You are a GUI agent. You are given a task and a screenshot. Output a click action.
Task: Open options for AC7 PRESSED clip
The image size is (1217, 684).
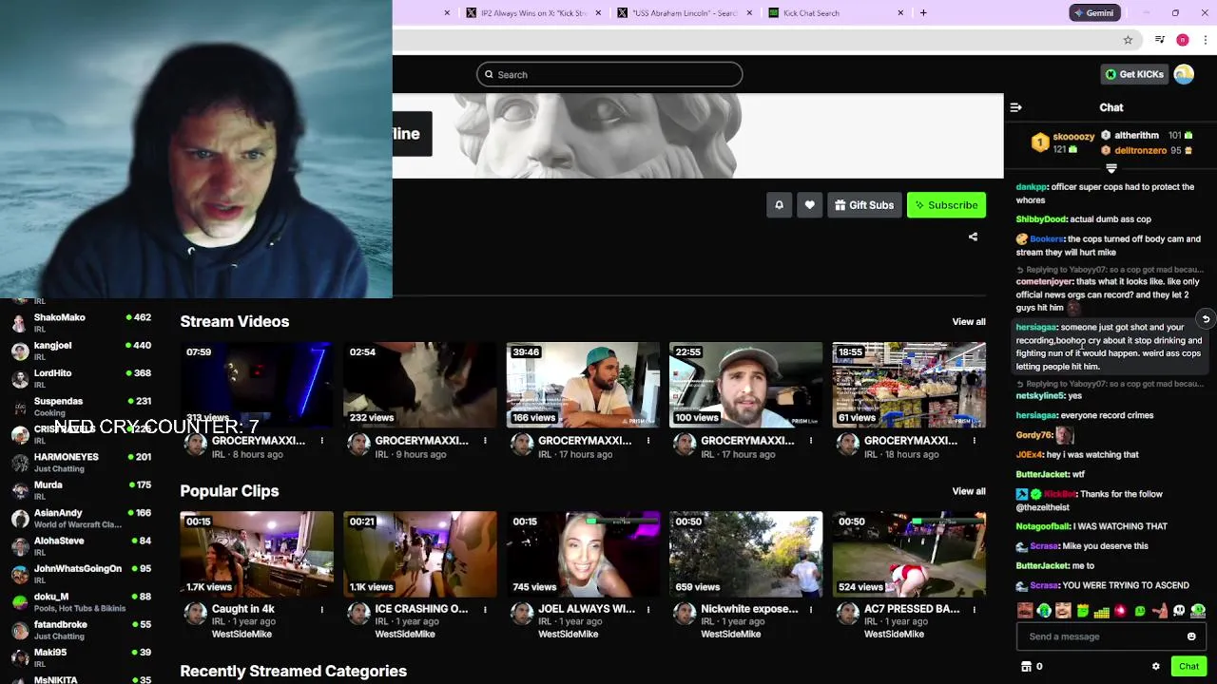pyautogui.click(x=974, y=609)
